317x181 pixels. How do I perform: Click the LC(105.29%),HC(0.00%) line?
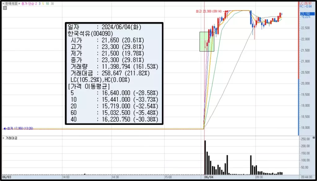tap(100, 80)
